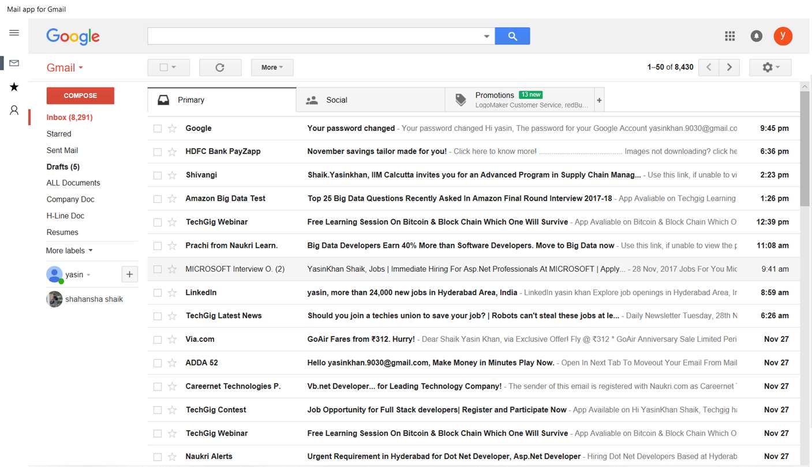Select the Careernet Technologies email checkbox

(x=158, y=387)
